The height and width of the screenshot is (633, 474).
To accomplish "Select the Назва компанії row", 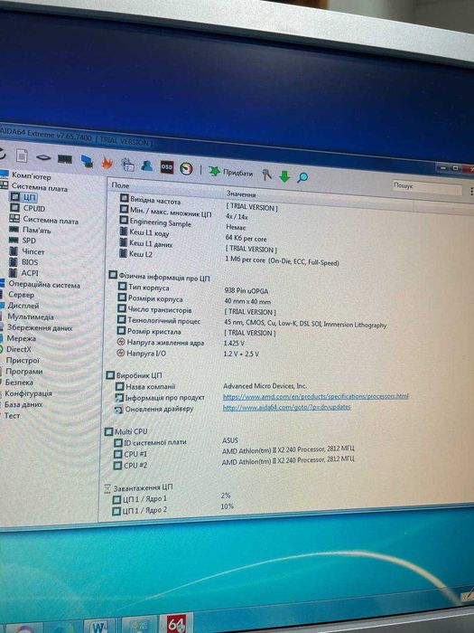I will click(x=211, y=386).
